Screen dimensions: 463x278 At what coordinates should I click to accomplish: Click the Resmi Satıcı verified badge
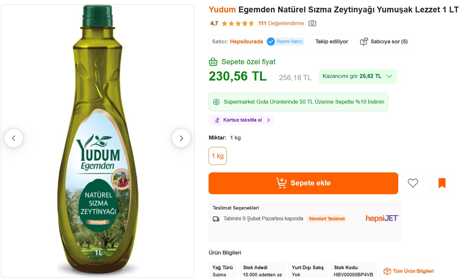pyautogui.click(x=285, y=42)
